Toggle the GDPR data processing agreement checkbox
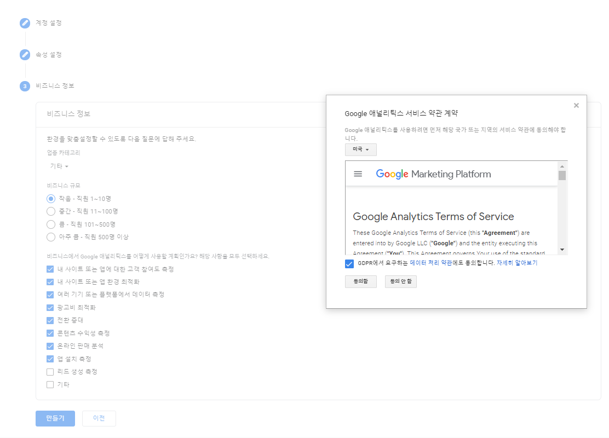Viewport: 609px width, 438px height. click(349, 264)
